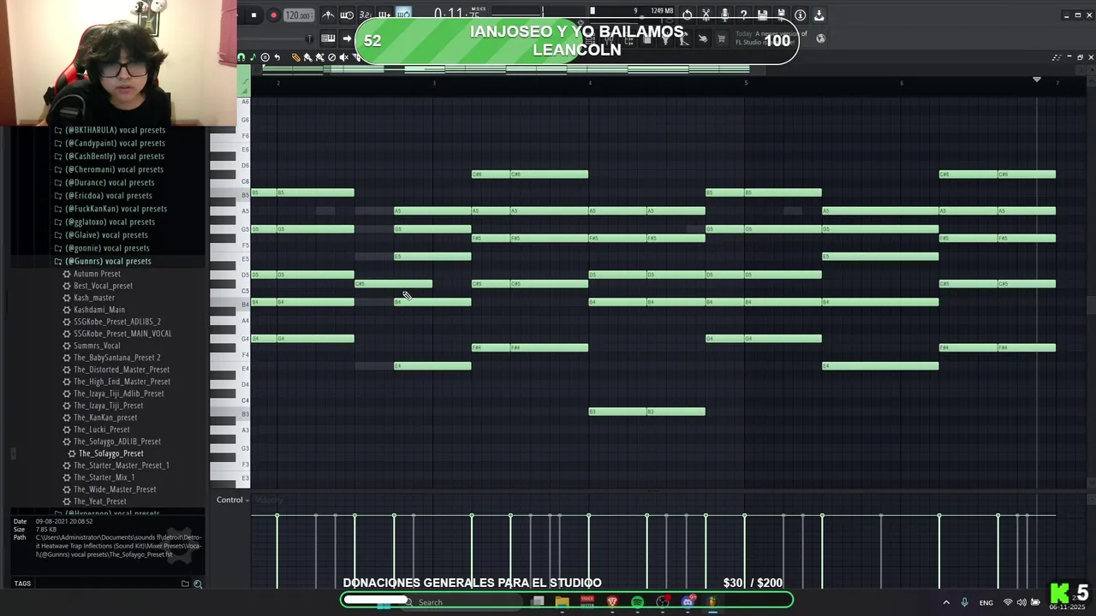Click the system tray volume icon

tap(1022, 602)
